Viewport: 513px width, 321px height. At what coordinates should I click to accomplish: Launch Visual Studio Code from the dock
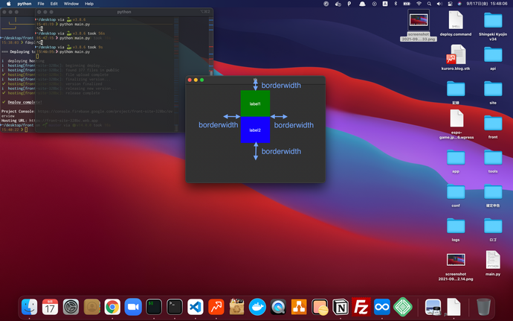[x=196, y=306]
